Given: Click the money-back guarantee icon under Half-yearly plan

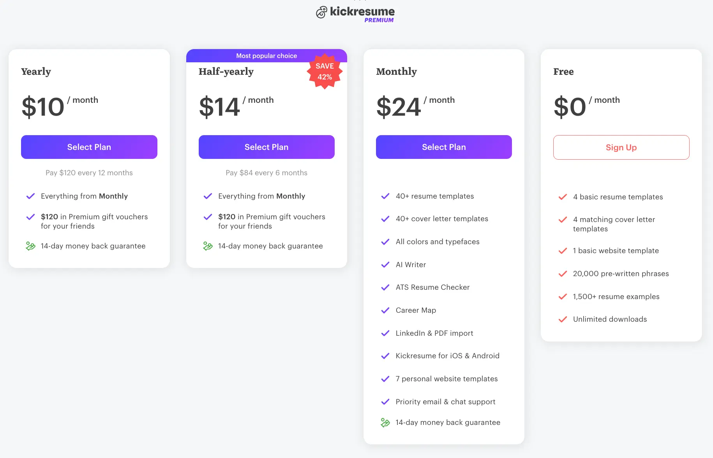Looking at the screenshot, I should (208, 246).
